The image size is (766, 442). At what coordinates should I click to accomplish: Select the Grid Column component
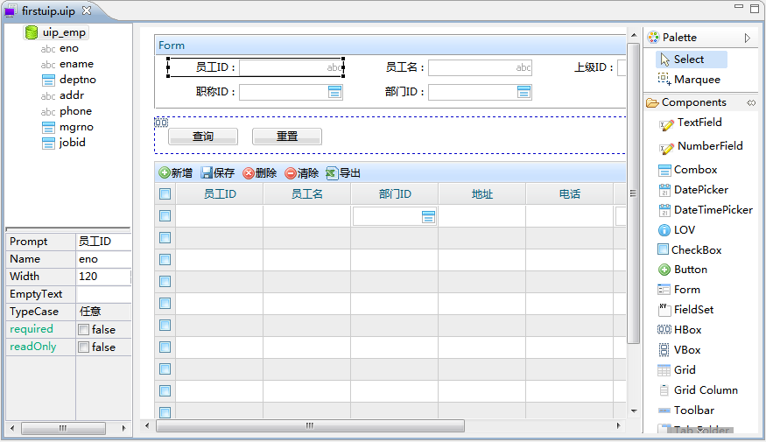(x=705, y=390)
